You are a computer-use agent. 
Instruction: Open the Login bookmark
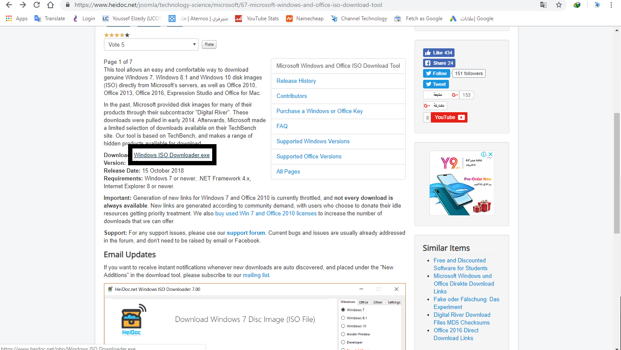(x=84, y=19)
